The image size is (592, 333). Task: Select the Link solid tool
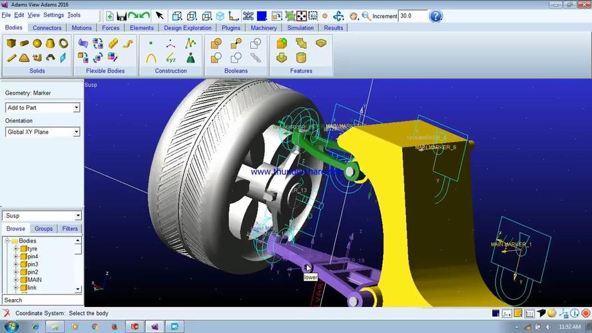(x=11, y=58)
